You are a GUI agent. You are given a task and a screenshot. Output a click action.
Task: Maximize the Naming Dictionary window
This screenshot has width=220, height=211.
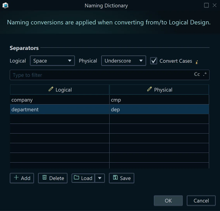(206, 5)
